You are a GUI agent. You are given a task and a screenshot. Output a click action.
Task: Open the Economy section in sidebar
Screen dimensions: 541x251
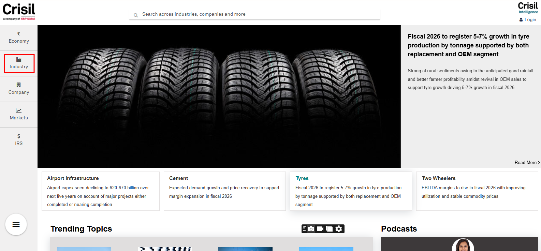19,38
